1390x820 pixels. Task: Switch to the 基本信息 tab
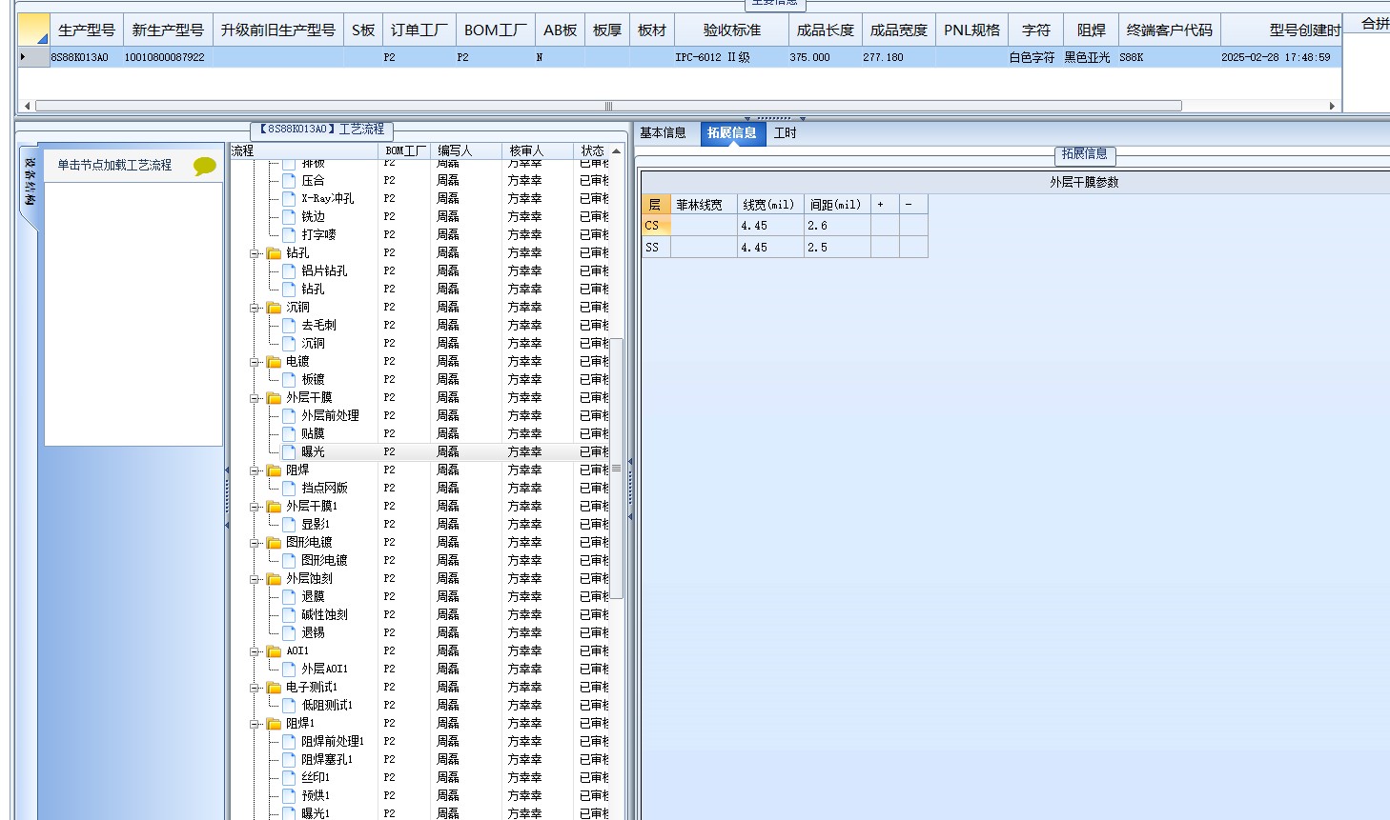(x=664, y=133)
